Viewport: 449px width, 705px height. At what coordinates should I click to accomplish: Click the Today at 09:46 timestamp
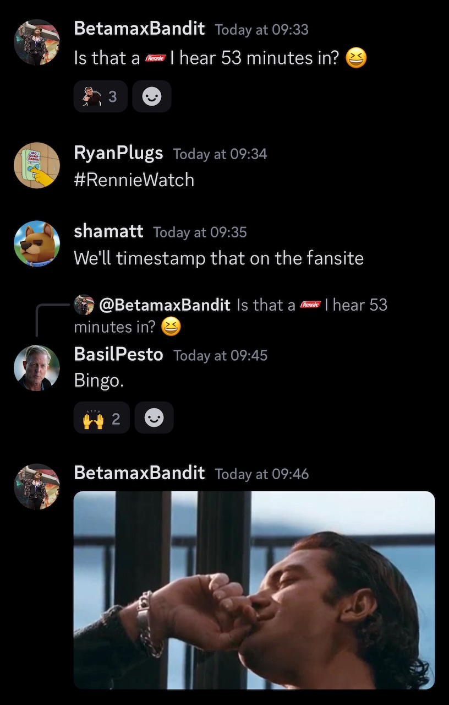point(262,474)
